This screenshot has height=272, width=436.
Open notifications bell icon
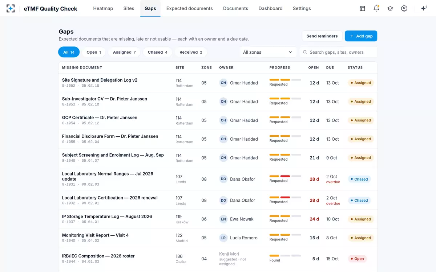point(376,8)
